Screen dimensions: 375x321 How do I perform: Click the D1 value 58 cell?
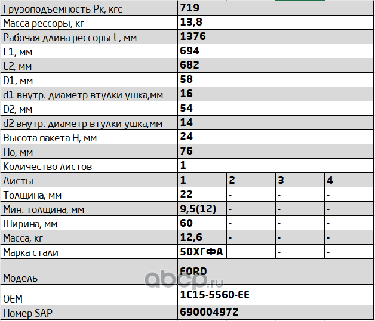tap(187, 80)
